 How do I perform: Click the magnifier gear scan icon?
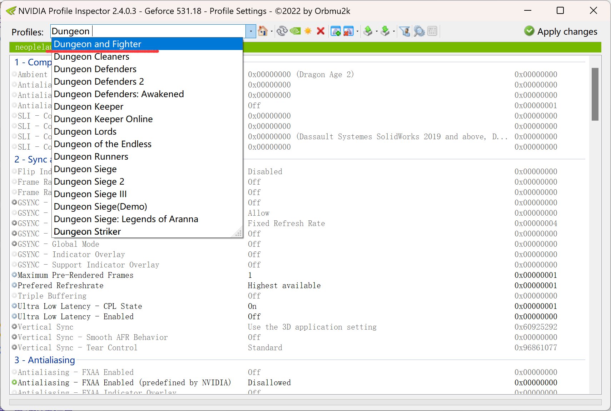coord(419,31)
